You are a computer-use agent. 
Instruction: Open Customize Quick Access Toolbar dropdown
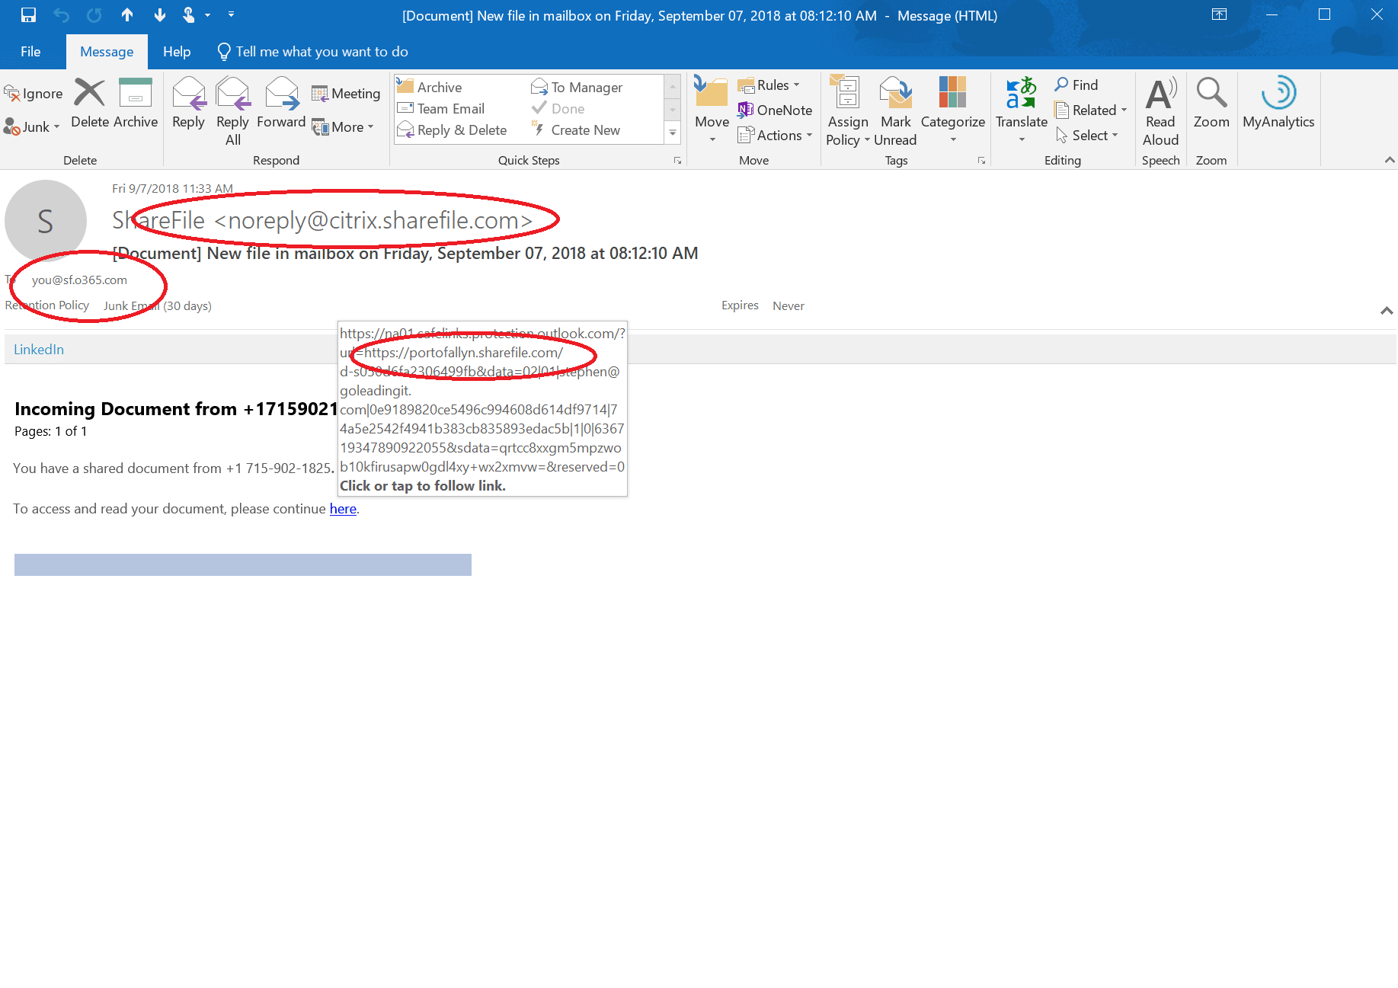(x=231, y=14)
